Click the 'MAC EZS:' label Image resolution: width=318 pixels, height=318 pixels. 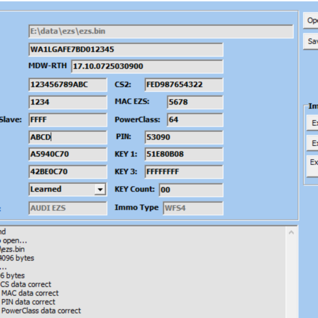(132, 101)
